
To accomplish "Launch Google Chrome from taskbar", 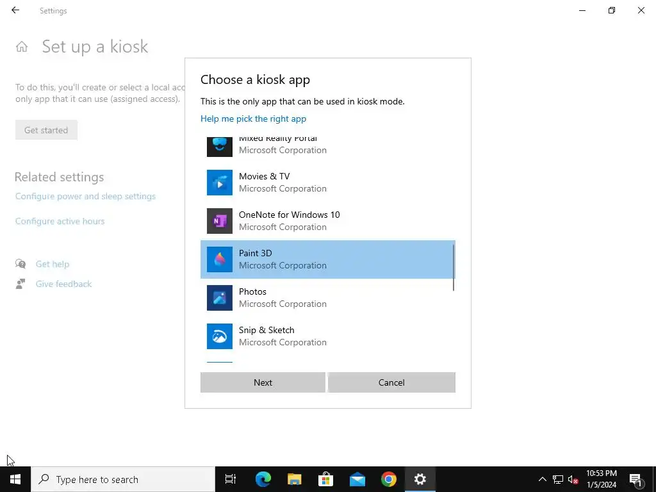I will click(389, 479).
